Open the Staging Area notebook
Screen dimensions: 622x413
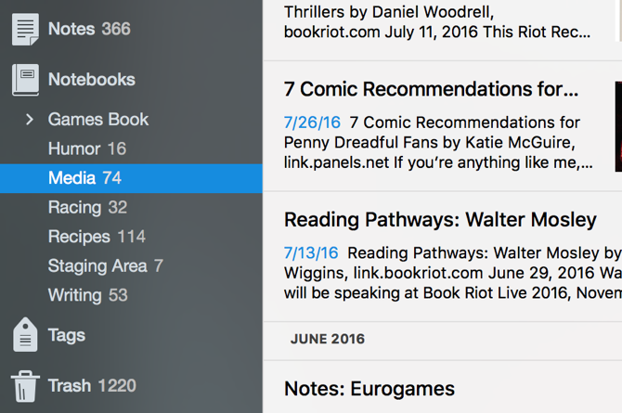coord(97,266)
